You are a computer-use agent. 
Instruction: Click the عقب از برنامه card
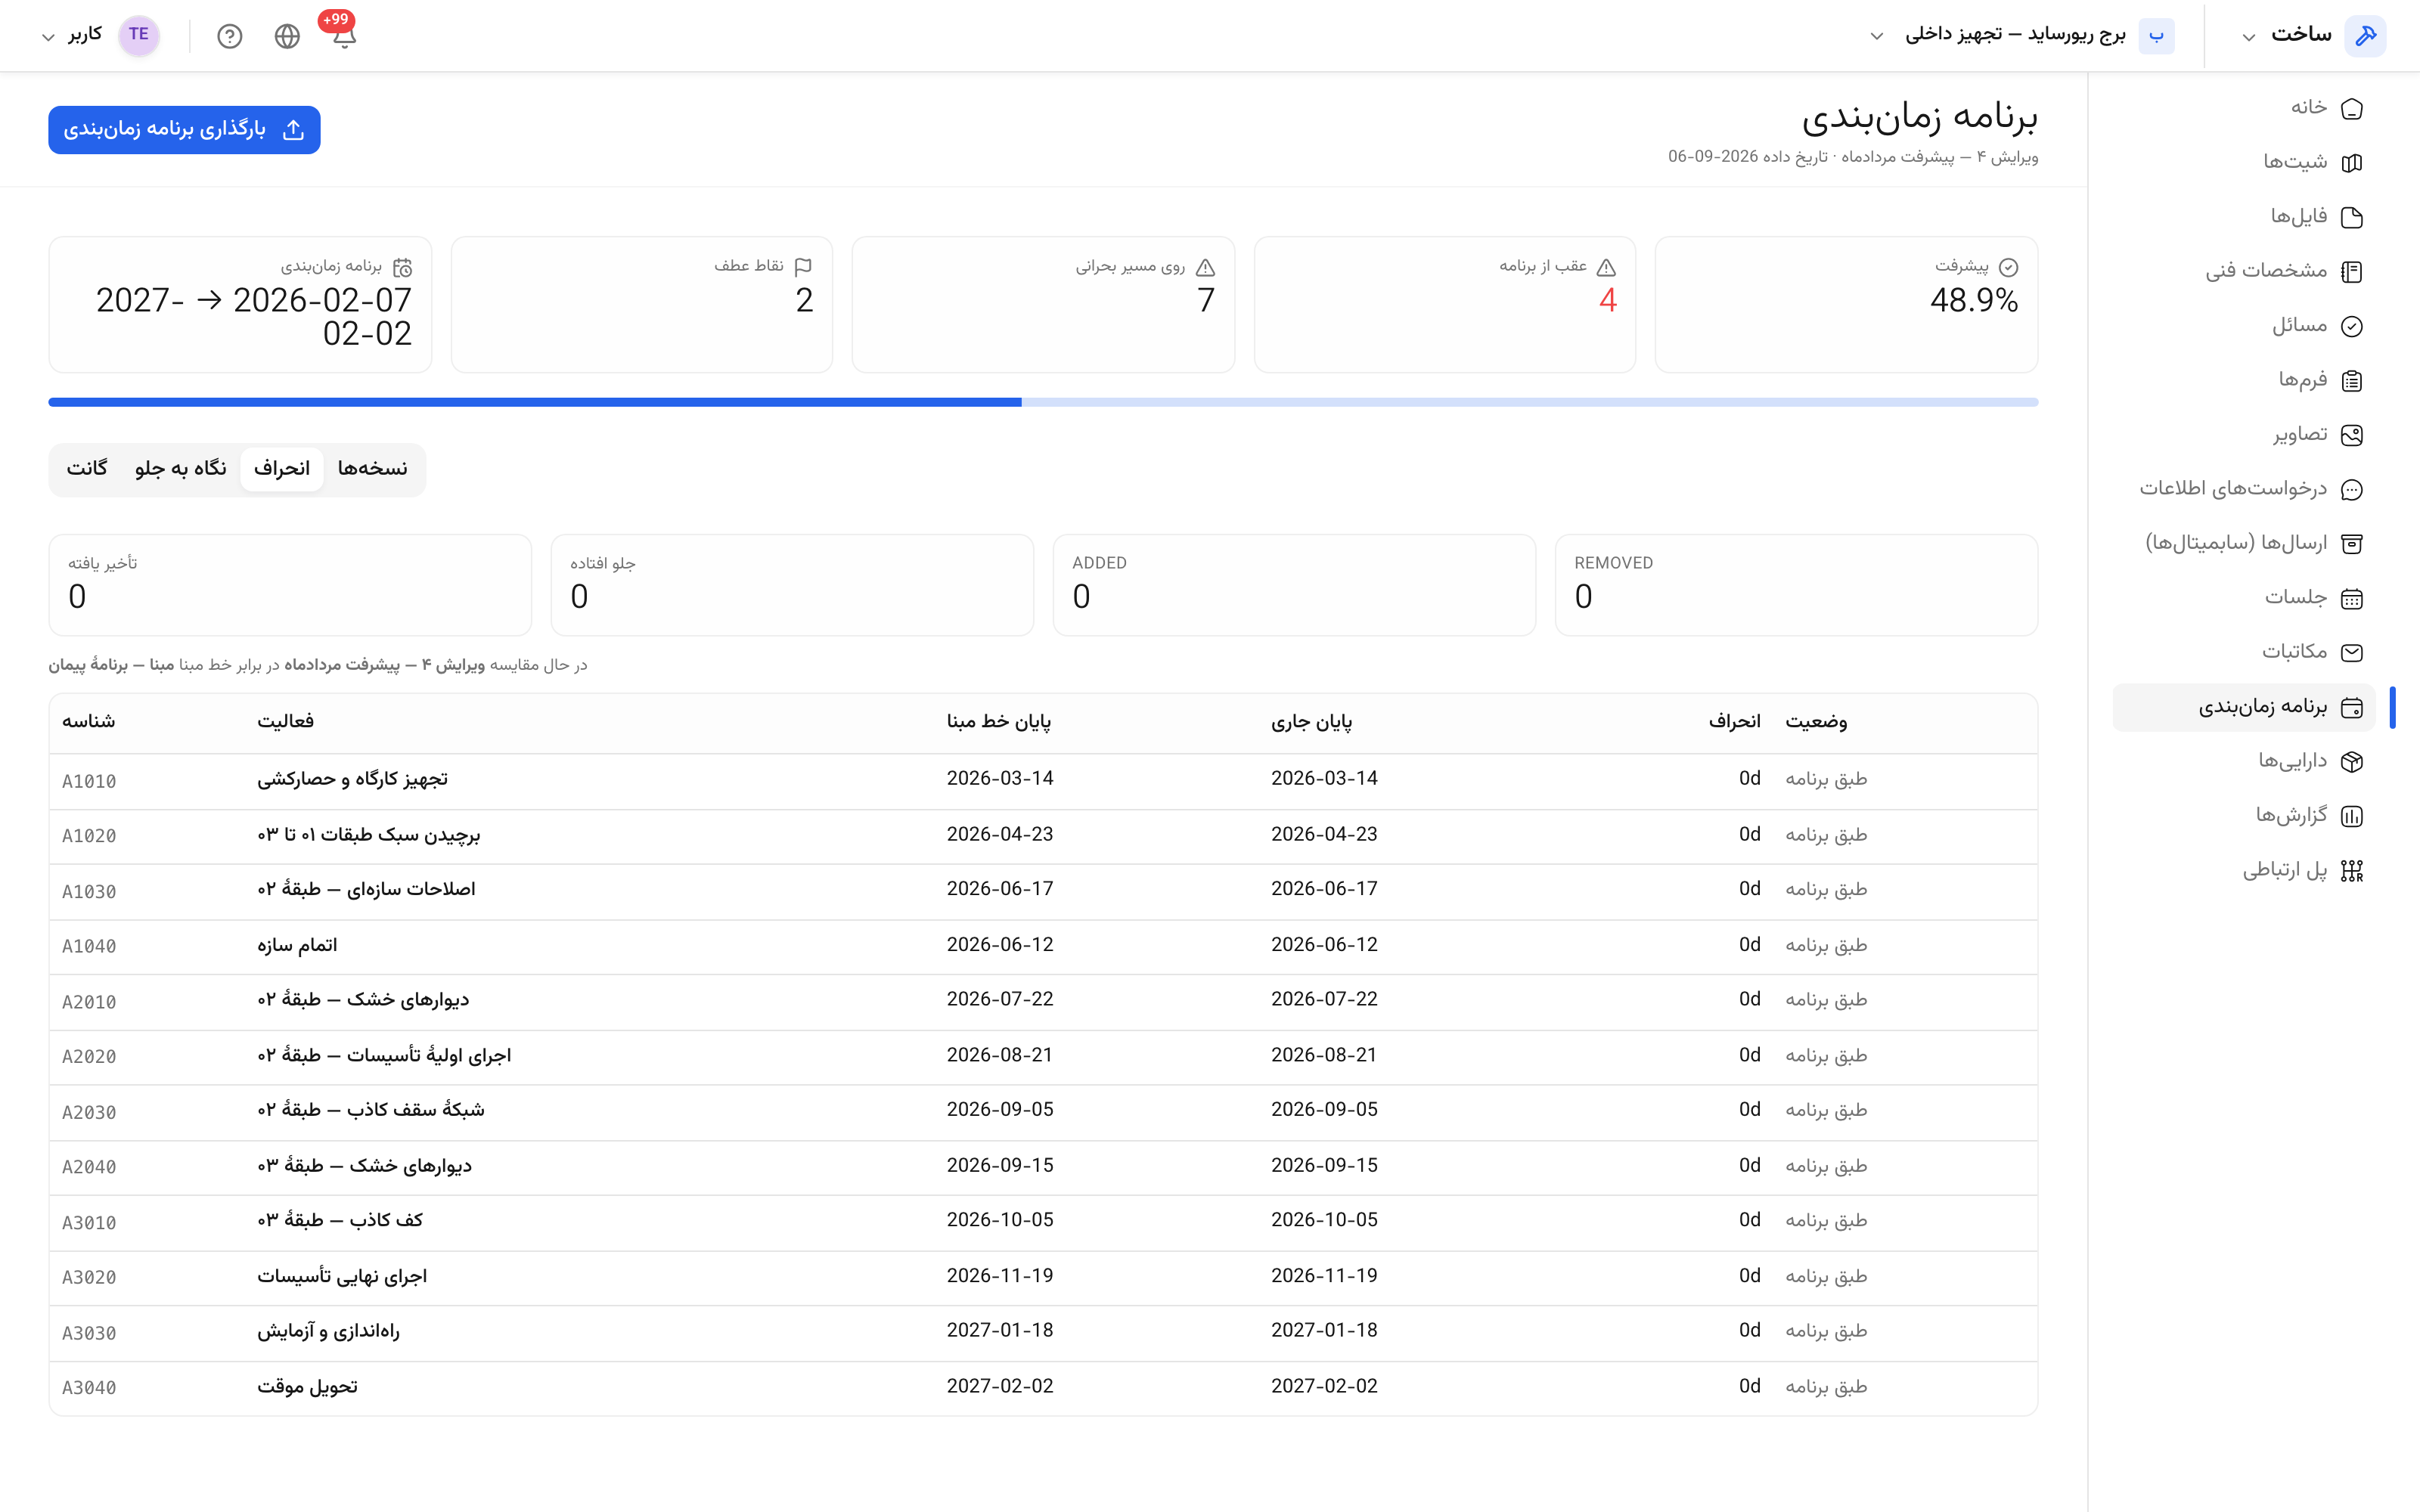click(1445, 305)
